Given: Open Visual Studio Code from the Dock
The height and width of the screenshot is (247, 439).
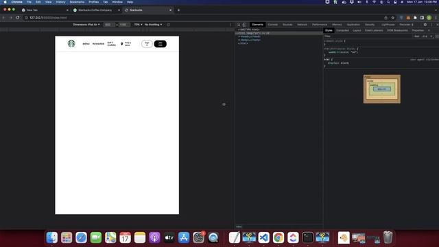Looking at the screenshot, I should click(x=263, y=237).
